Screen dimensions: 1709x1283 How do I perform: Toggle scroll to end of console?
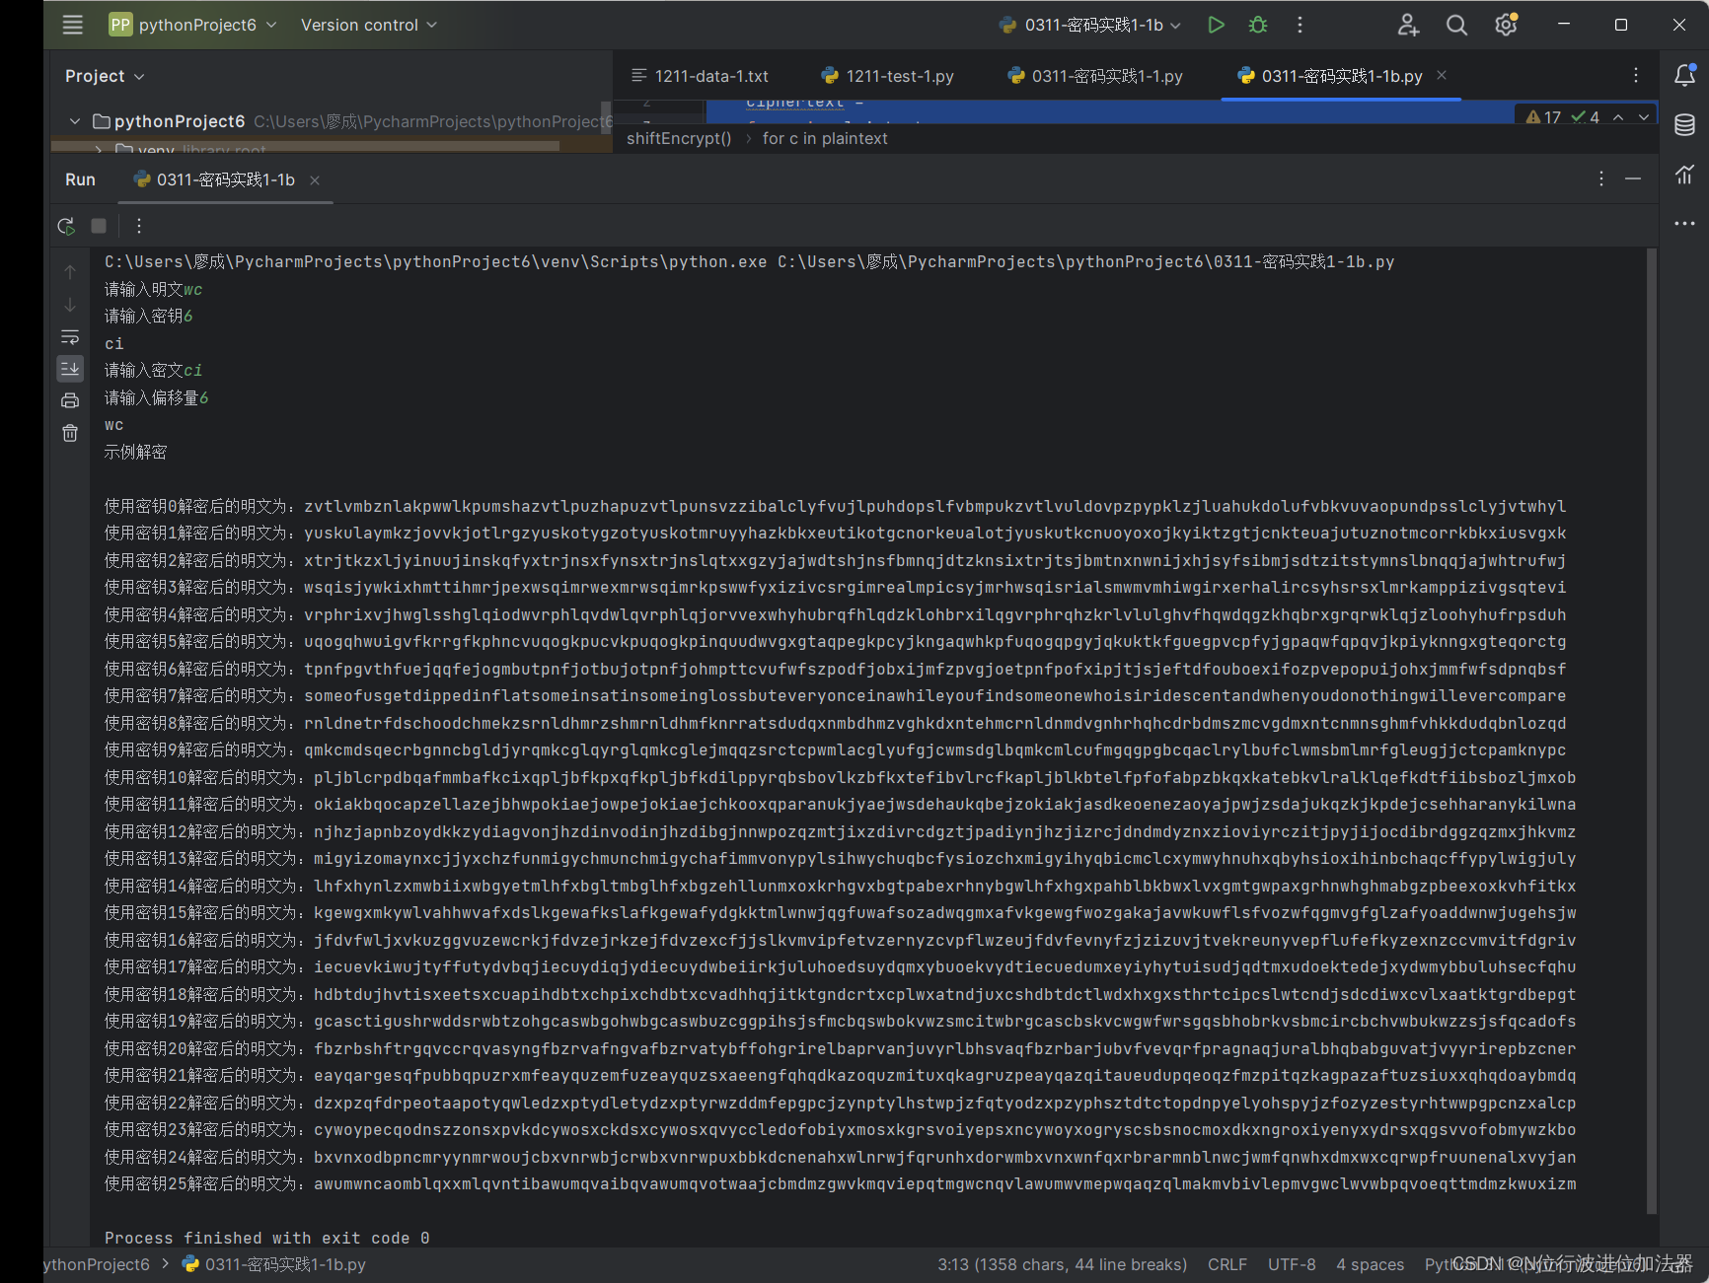pos(70,369)
